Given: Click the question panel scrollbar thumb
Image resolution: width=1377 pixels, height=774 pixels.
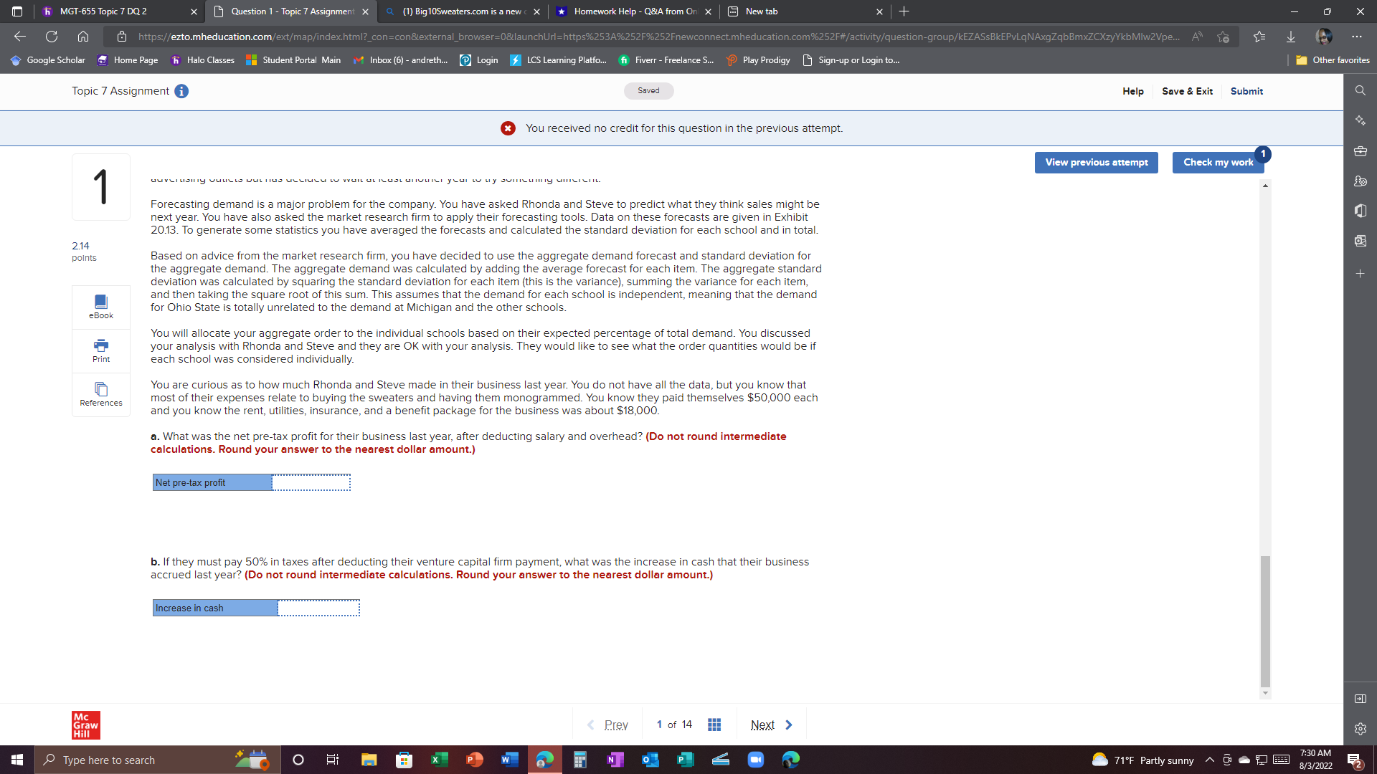Looking at the screenshot, I should point(1265,620).
